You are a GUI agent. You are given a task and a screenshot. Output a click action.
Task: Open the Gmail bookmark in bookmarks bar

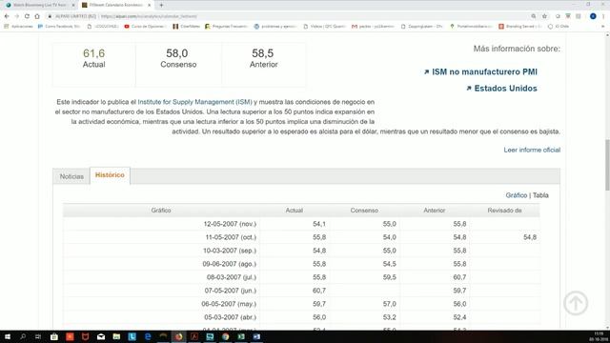pyautogui.click(x=373, y=27)
